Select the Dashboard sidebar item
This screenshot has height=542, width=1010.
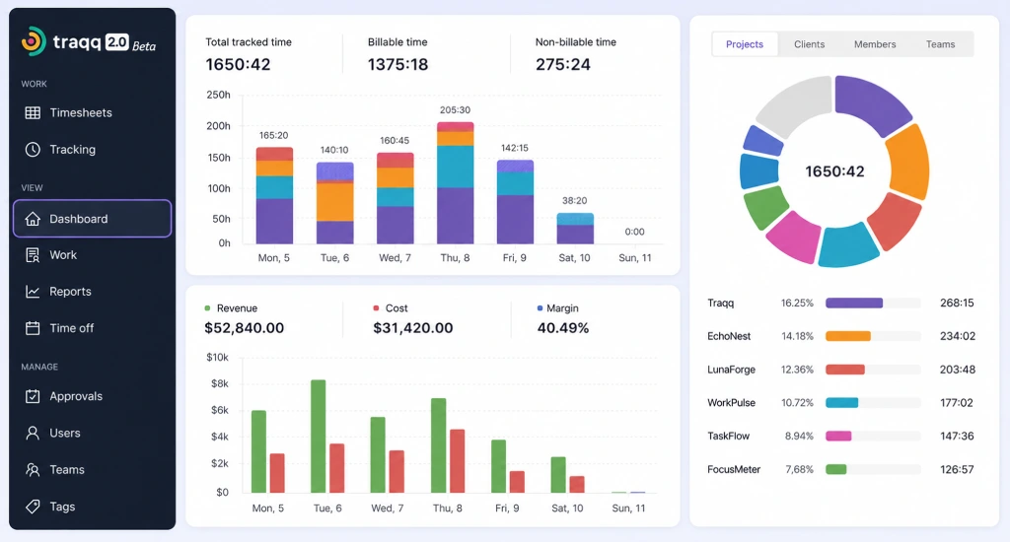(92, 219)
